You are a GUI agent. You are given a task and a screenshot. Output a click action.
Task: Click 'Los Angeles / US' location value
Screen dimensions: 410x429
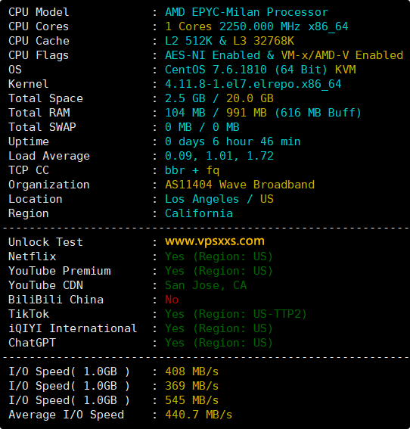[219, 199]
